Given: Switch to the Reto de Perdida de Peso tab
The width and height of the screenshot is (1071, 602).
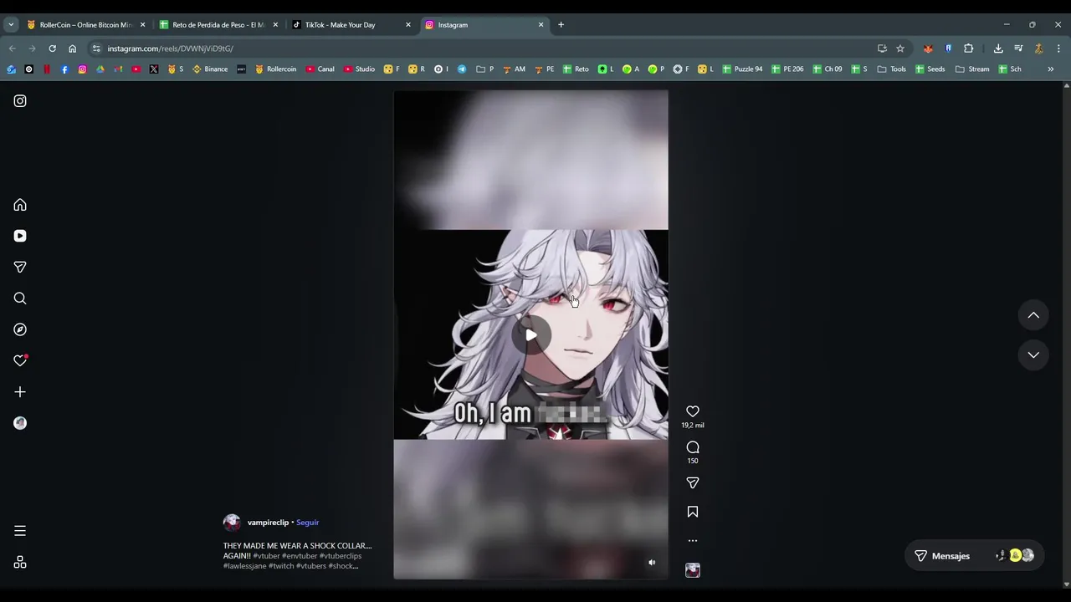Looking at the screenshot, I should [x=218, y=25].
